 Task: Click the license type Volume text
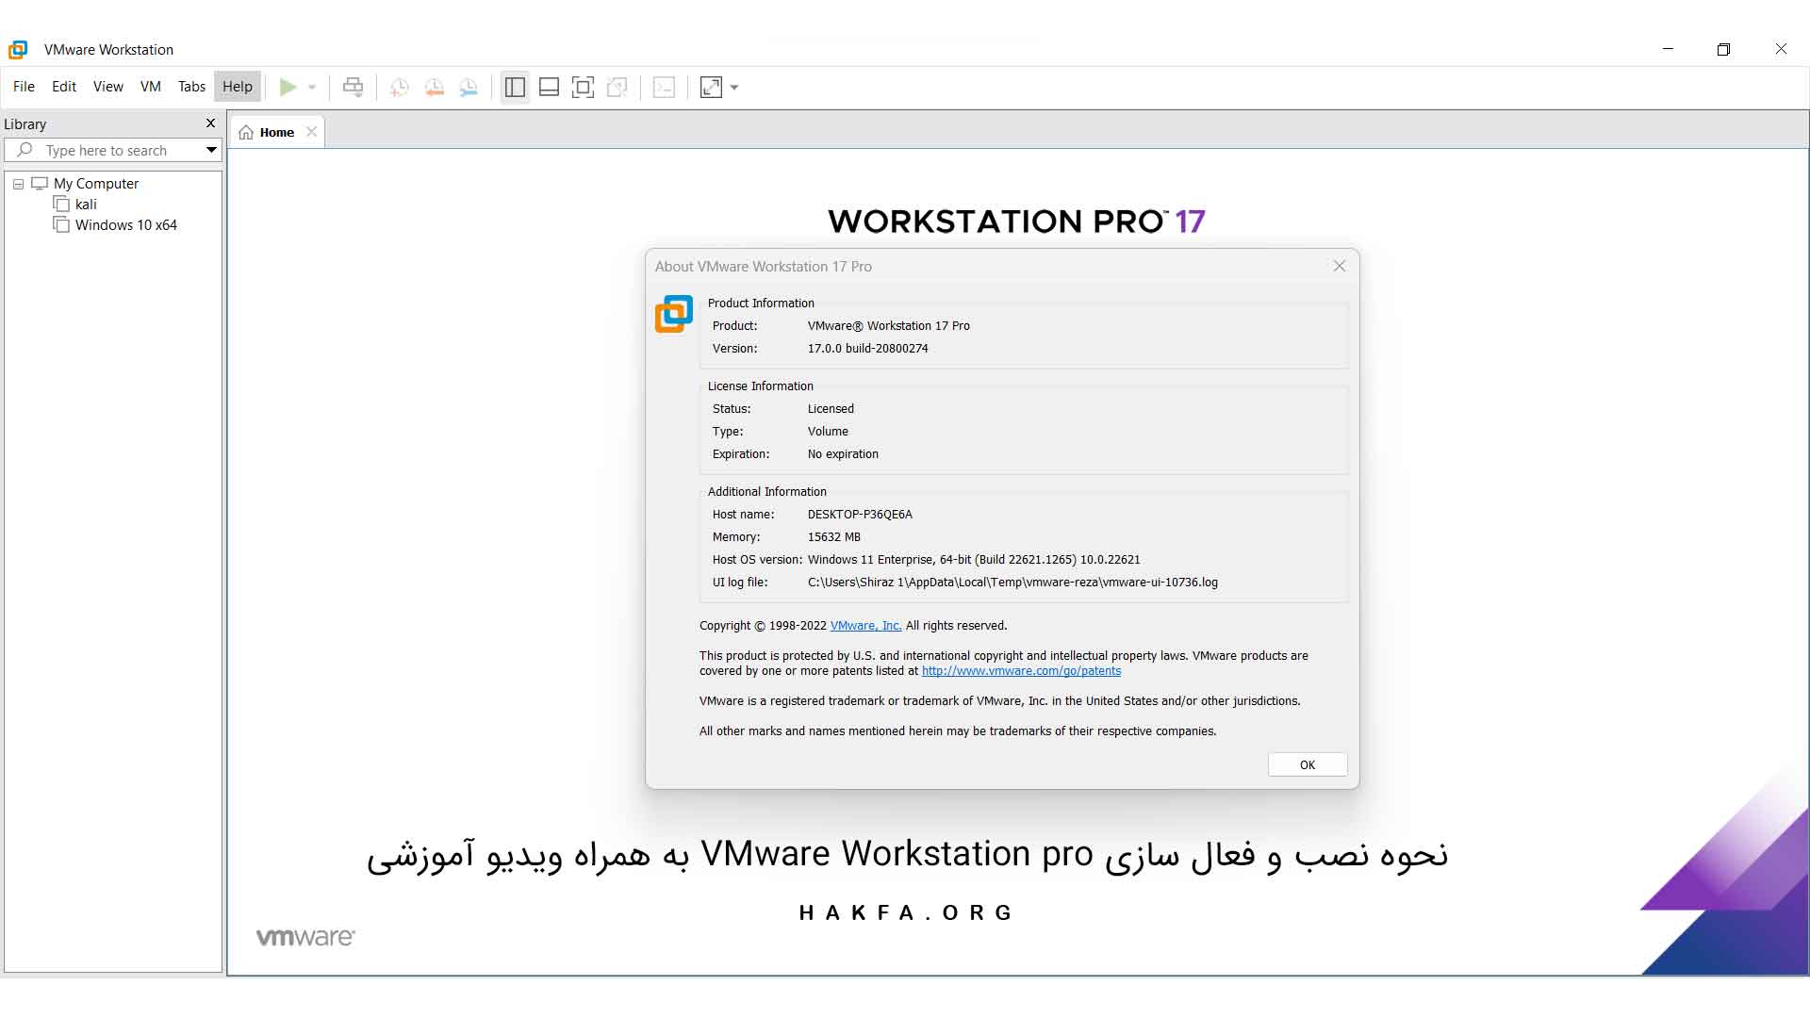point(828,432)
